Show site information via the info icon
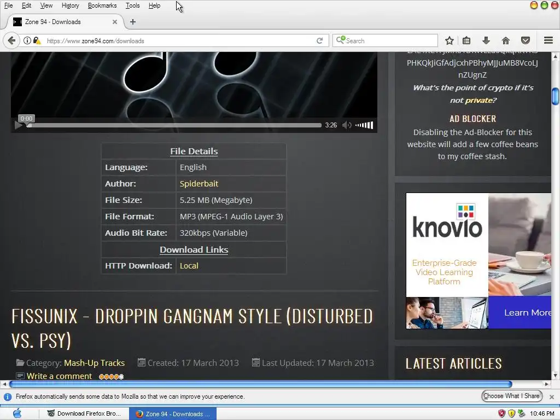The height and width of the screenshot is (420, 560). (27, 40)
